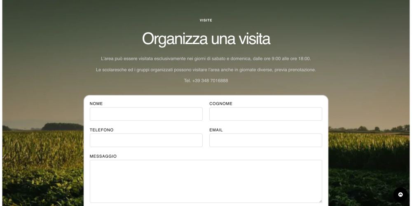Click the phone number +39 348 7016888
The height and width of the screenshot is (206, 412).
coord(210,81)
